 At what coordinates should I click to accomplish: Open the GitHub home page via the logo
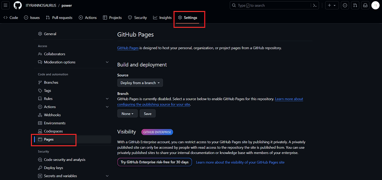click(18, 5)
